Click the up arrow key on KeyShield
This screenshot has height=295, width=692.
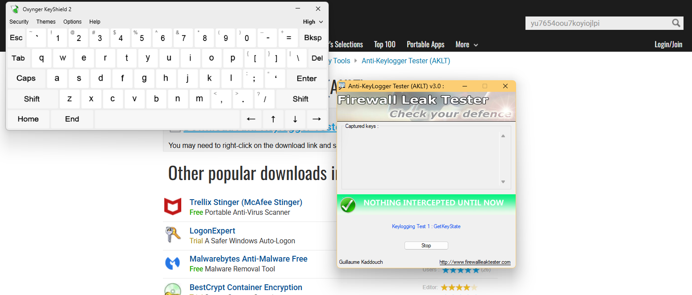click(x=273, y=119)
